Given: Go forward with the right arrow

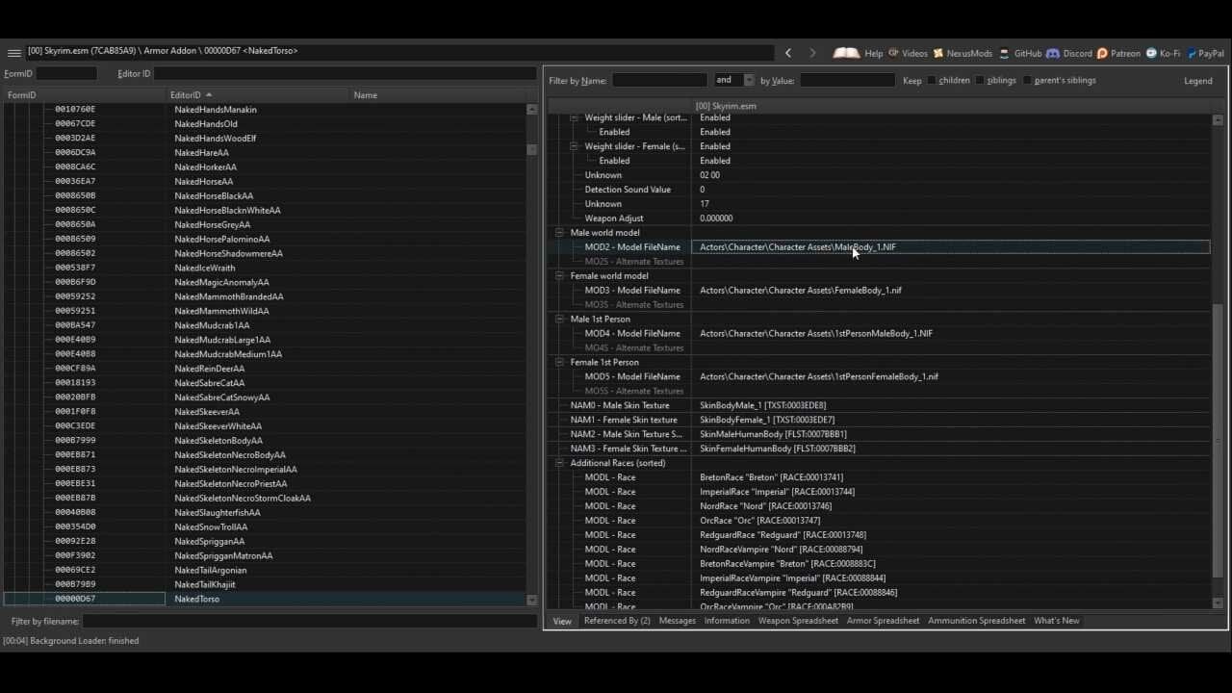Looking at the screenshot, I should click(x=812, y=53).
